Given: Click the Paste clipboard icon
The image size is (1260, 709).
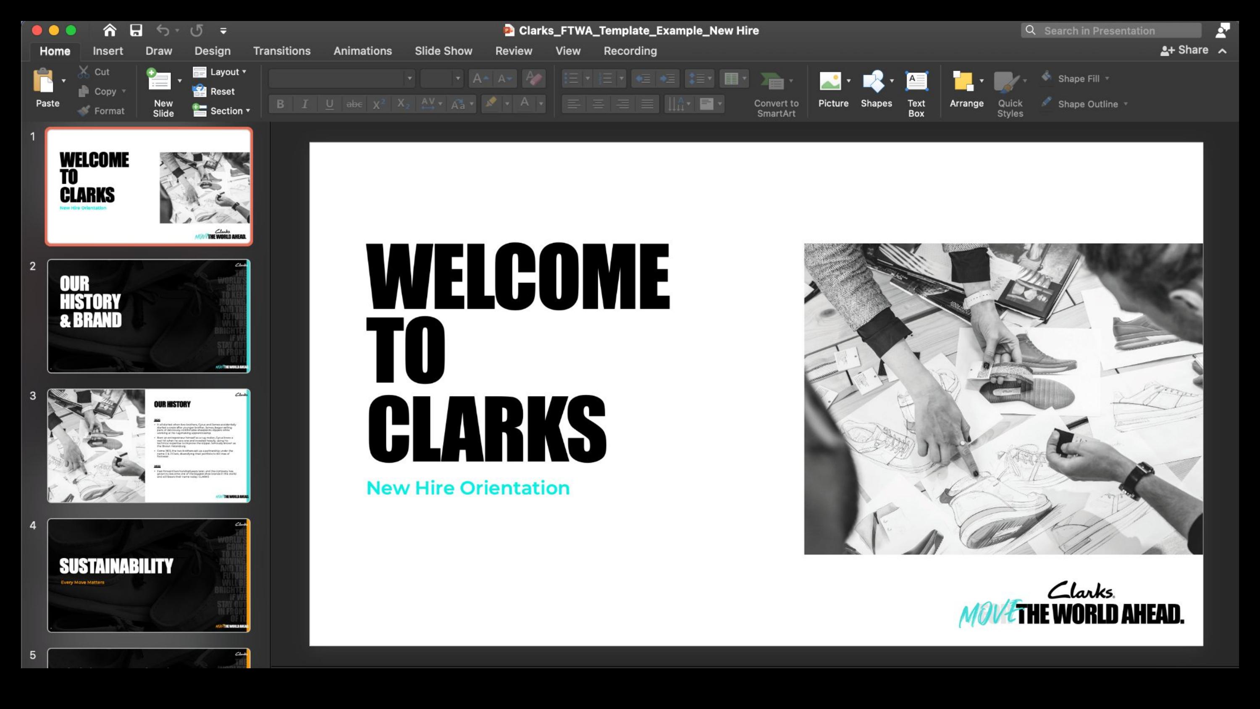Looking at the screenshot, I should pos(44,81).
